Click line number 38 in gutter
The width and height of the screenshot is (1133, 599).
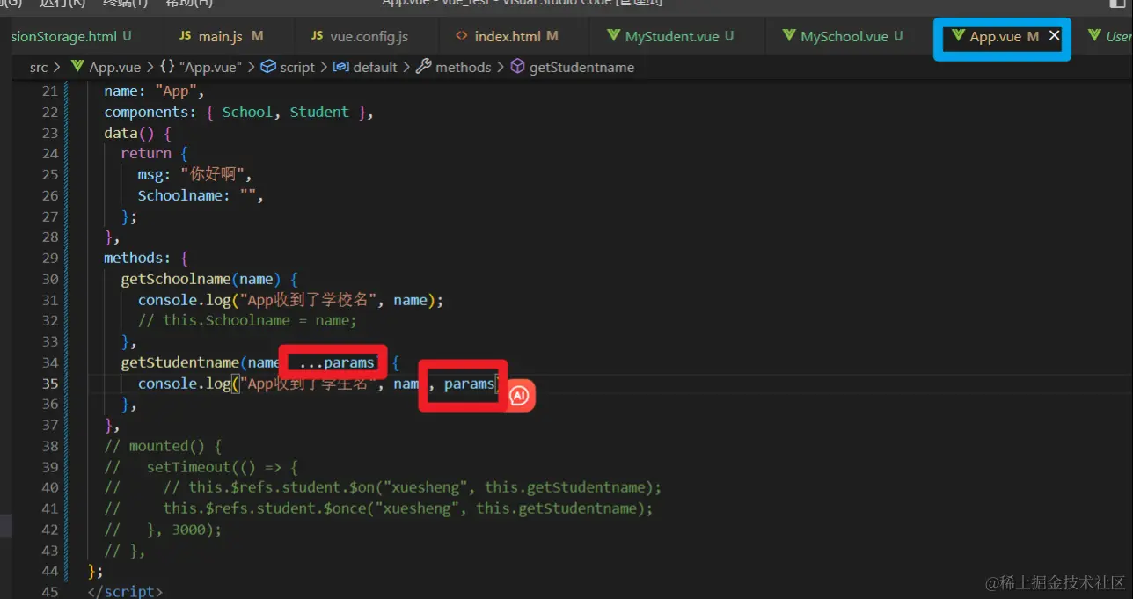tap(49, 446)
